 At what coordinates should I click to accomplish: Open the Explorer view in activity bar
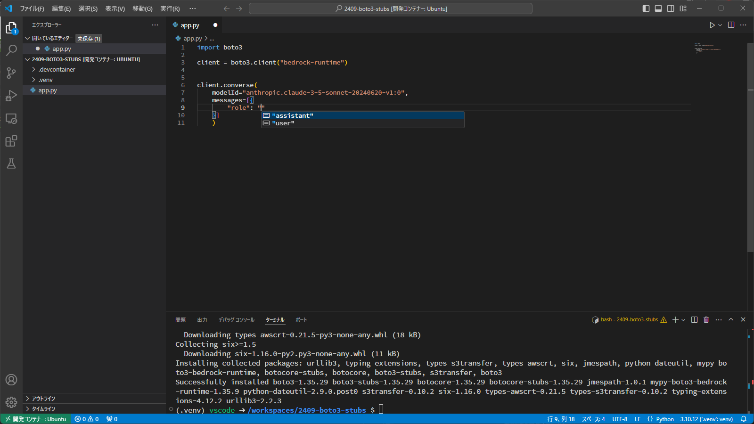(11, 28)
